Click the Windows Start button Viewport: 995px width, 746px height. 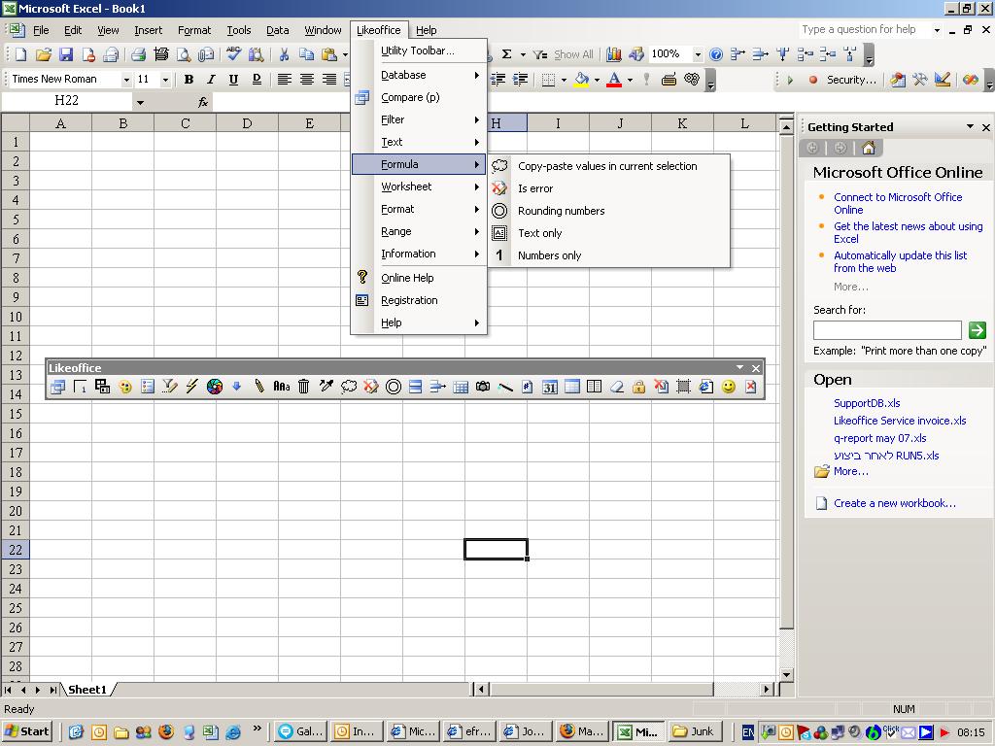point(28,731)
